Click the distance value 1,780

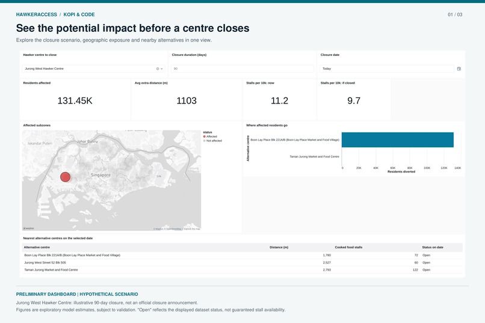[x=327, y=255]
